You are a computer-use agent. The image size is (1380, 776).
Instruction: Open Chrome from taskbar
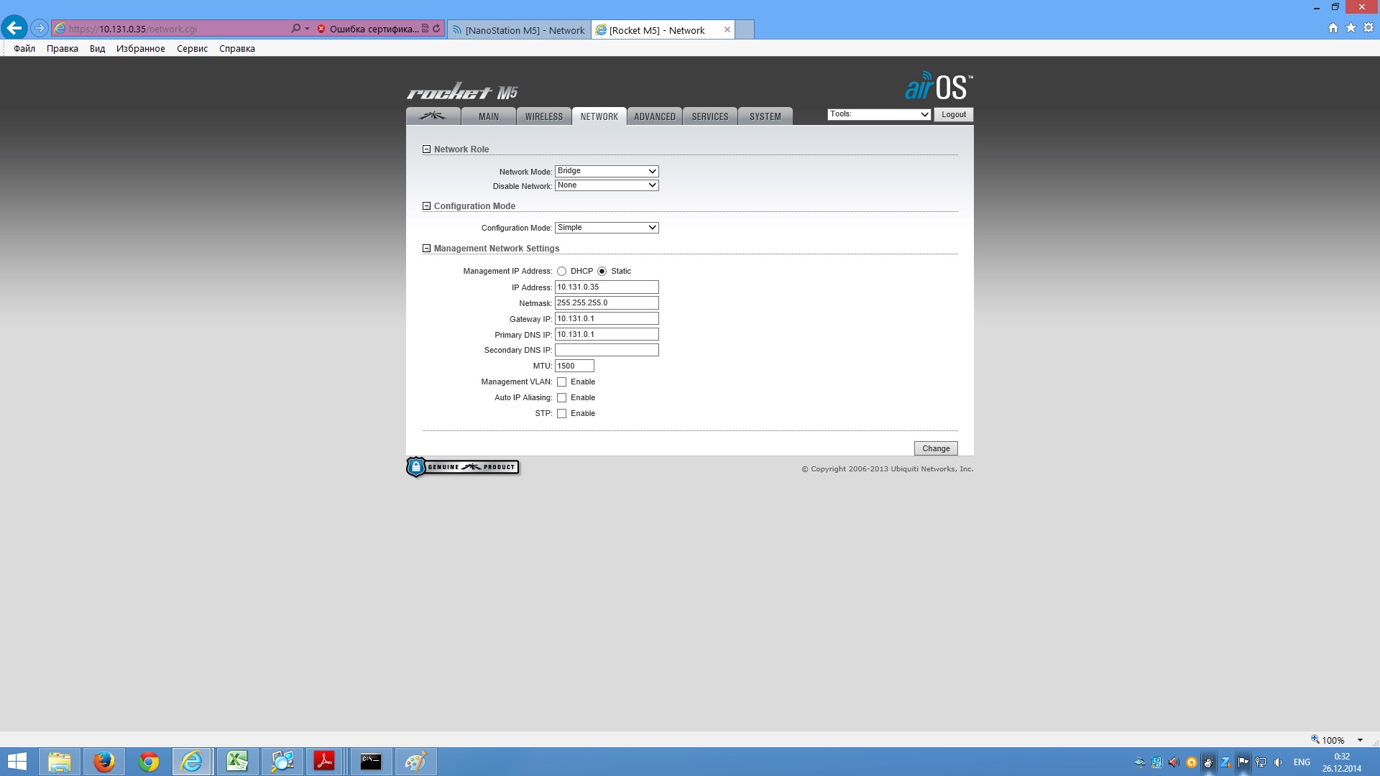tap(149, 762)
